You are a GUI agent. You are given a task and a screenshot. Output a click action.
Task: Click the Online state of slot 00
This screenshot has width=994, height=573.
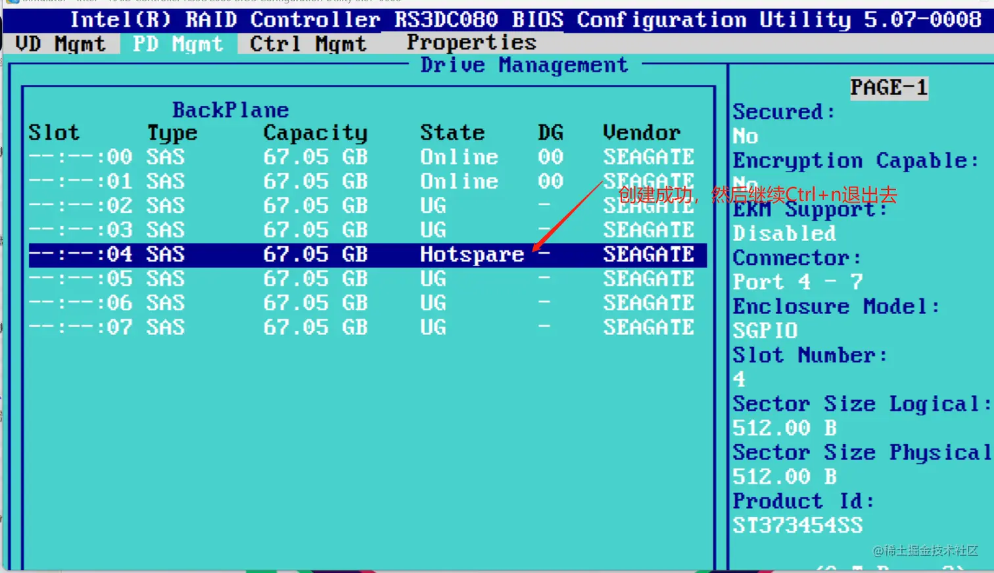click(x=459, y=157)
